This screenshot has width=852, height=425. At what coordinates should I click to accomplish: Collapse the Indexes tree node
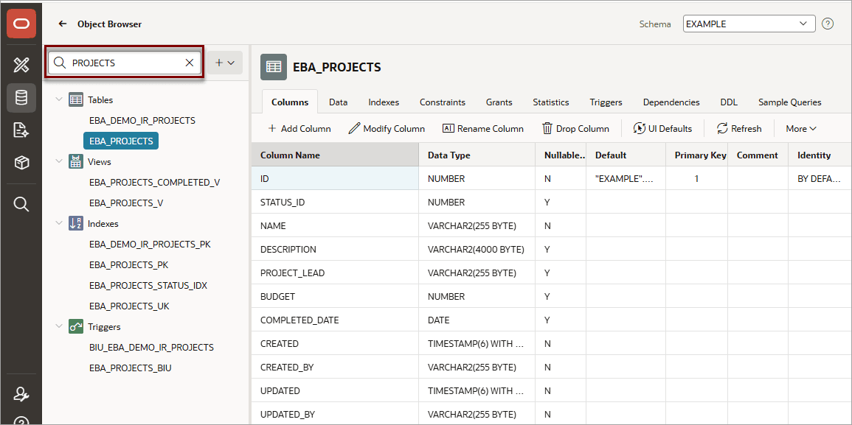coord(59,224)
